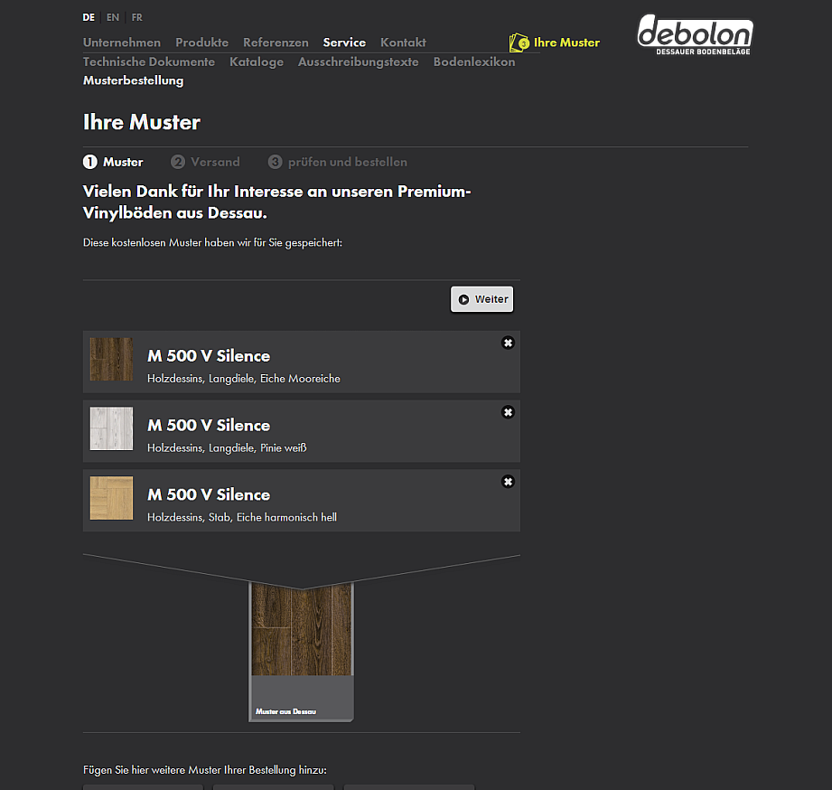
Task: Open the Service menu
Action: 344,42
